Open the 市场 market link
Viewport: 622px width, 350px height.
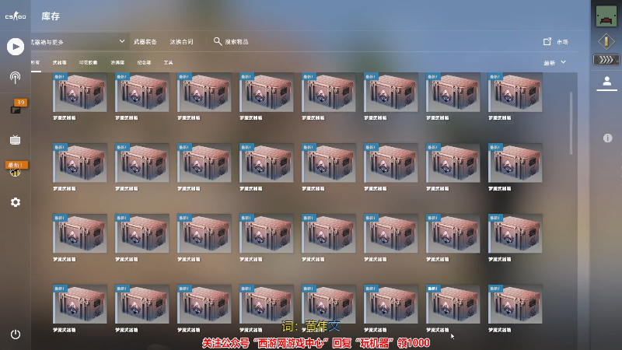(562, 42)
